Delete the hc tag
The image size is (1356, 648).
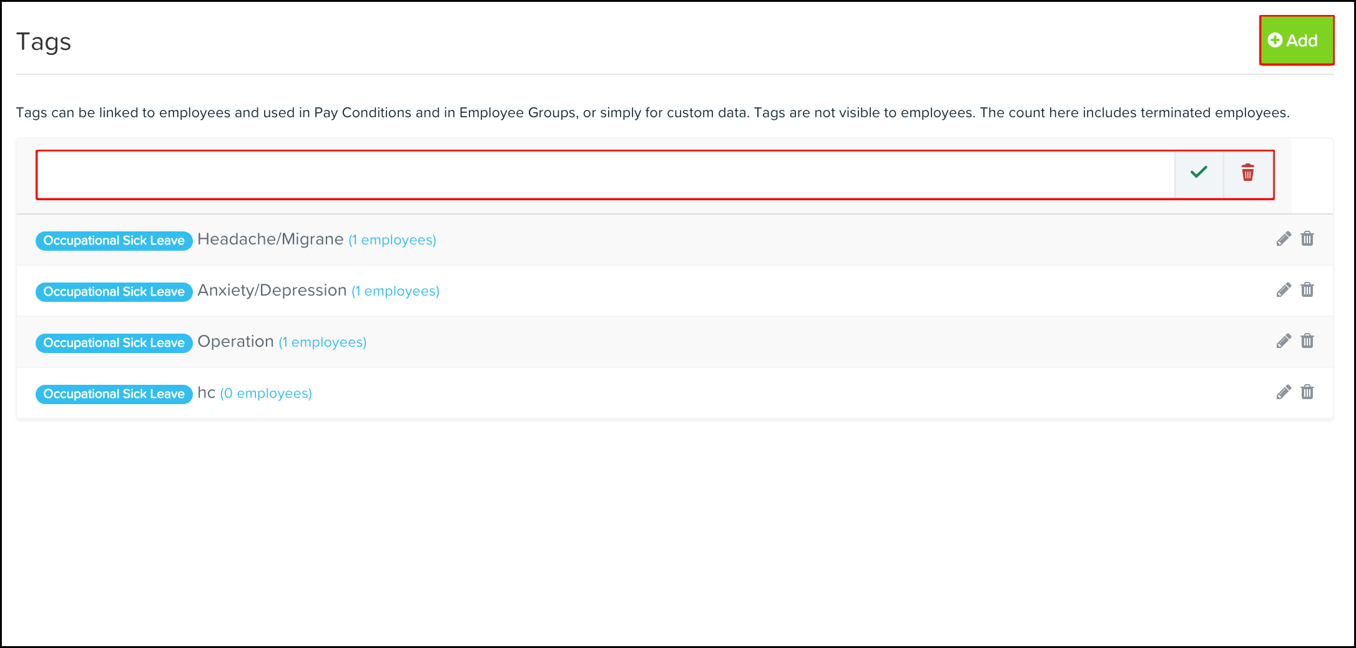(x=1307, y=392)
